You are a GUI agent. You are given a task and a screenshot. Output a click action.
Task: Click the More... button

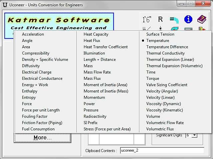[x=43, y=138]
